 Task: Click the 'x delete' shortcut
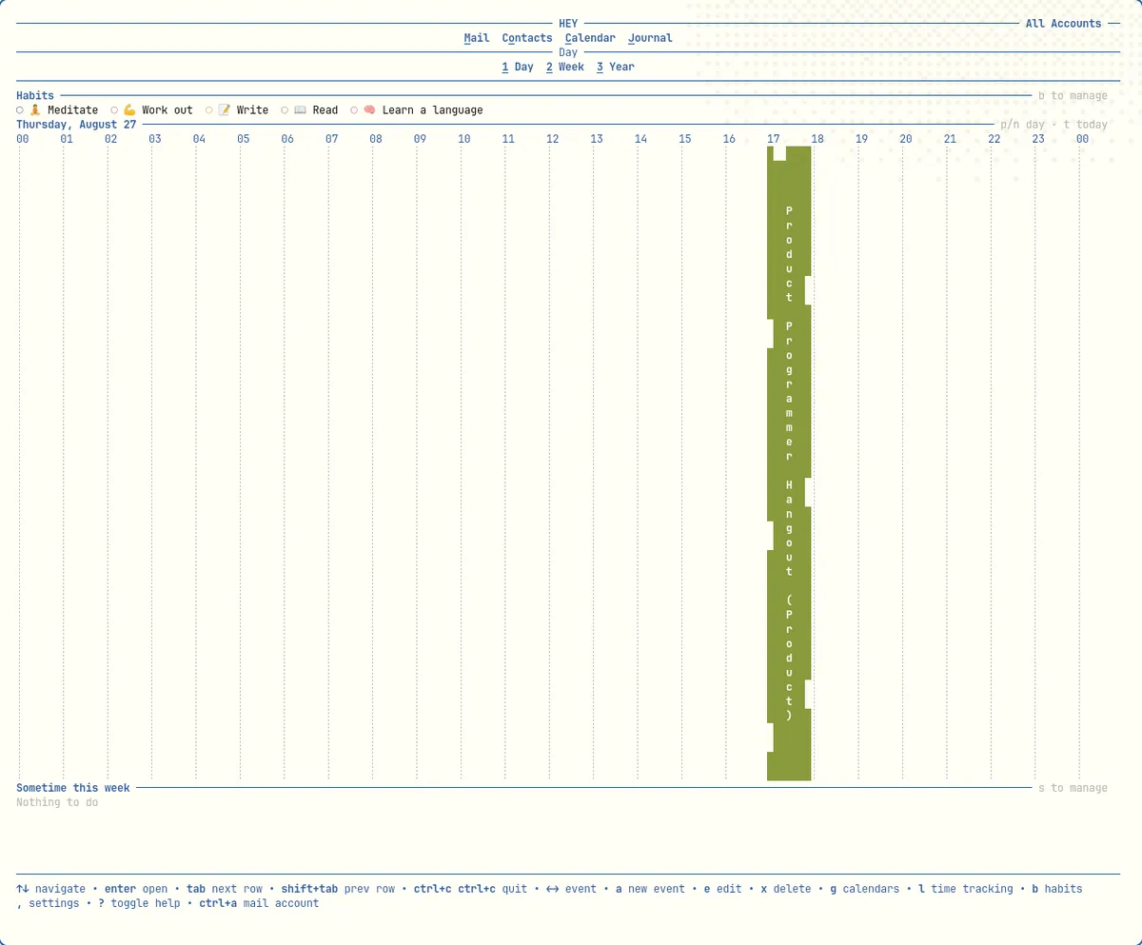click(x=786, y=889)
